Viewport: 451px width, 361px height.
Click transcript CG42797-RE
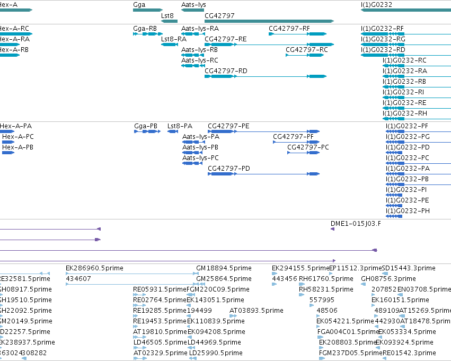point(269,45)
